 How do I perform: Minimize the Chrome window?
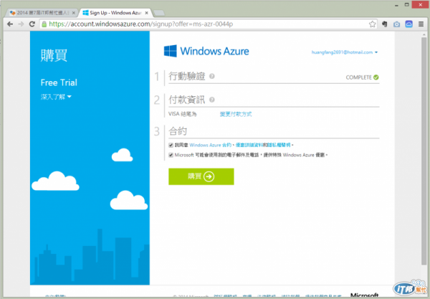coord(396,5)
